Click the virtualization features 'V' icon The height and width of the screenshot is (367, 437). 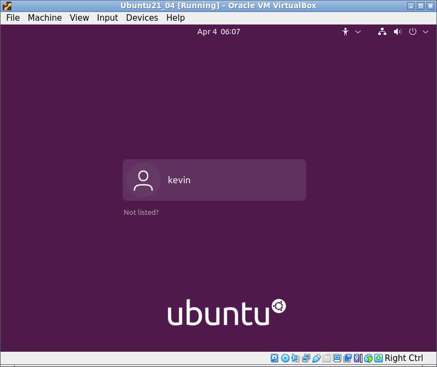357,358
